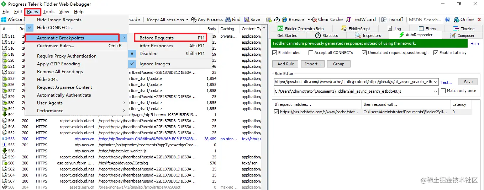Click the blue help icon beside MSDN Search
Screen dimensions: 484x190
pyautogui.click(x=447, y=20)
